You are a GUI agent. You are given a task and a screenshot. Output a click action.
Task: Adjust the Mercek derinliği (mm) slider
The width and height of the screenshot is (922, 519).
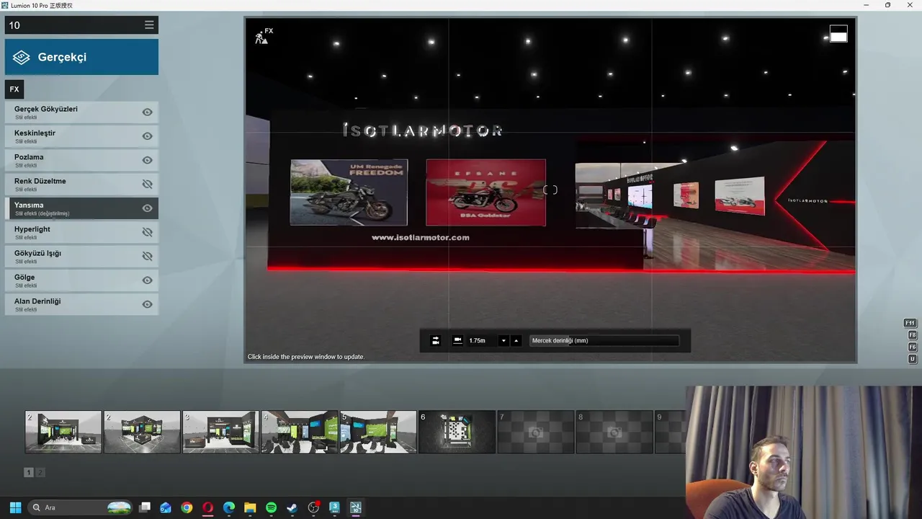coord(604,341)
